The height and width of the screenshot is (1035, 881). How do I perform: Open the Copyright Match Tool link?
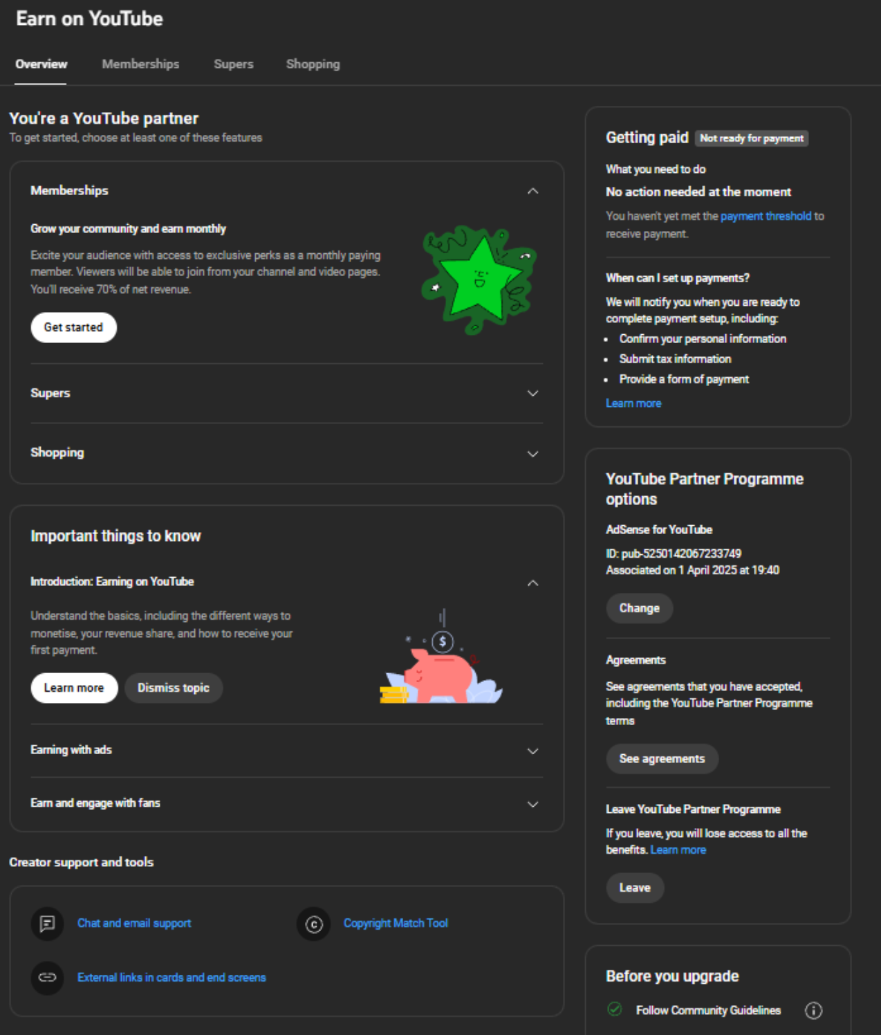[x=396, y=923]
